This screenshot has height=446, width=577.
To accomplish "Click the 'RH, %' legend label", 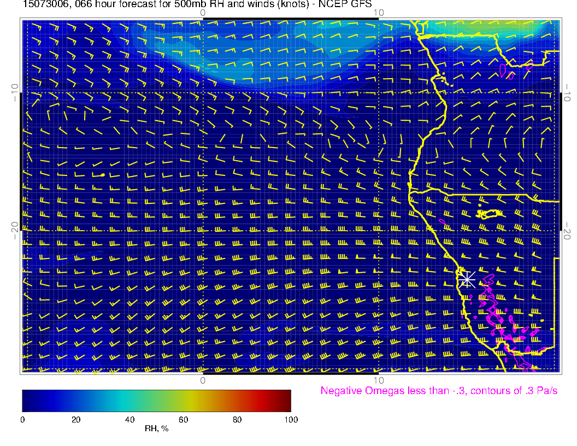I will click(156, 429).
